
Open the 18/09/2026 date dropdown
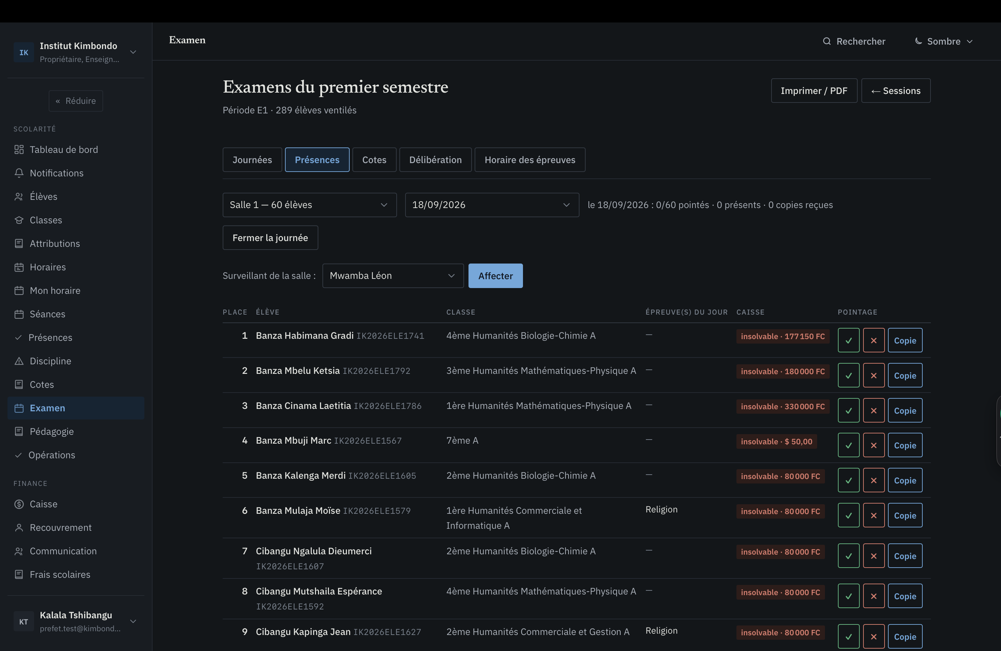tap(492, 205)
